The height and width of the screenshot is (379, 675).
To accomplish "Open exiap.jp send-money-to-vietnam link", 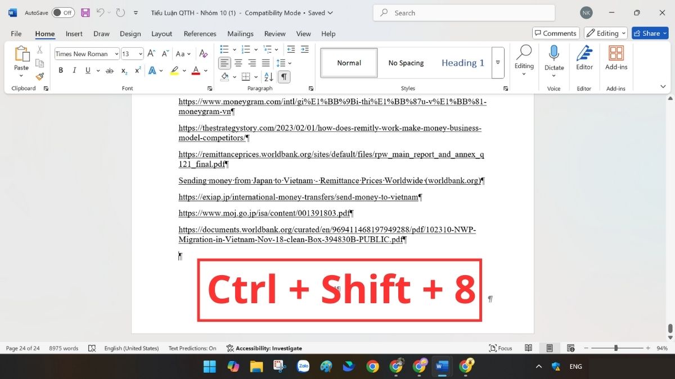I will [299, 197].
